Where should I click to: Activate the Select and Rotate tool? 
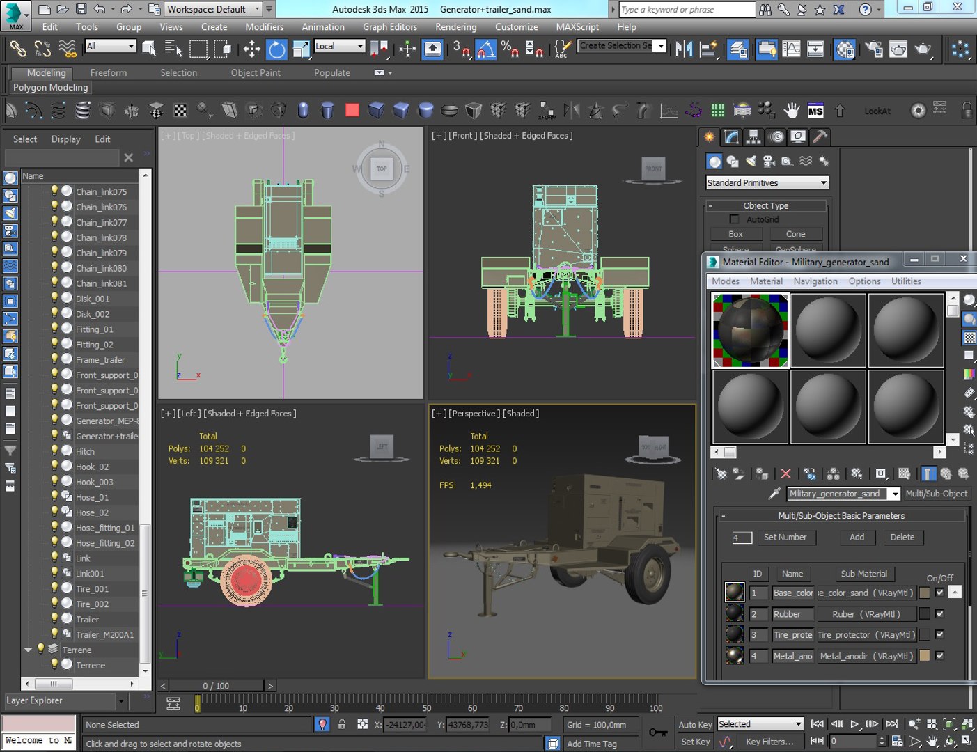276,49
